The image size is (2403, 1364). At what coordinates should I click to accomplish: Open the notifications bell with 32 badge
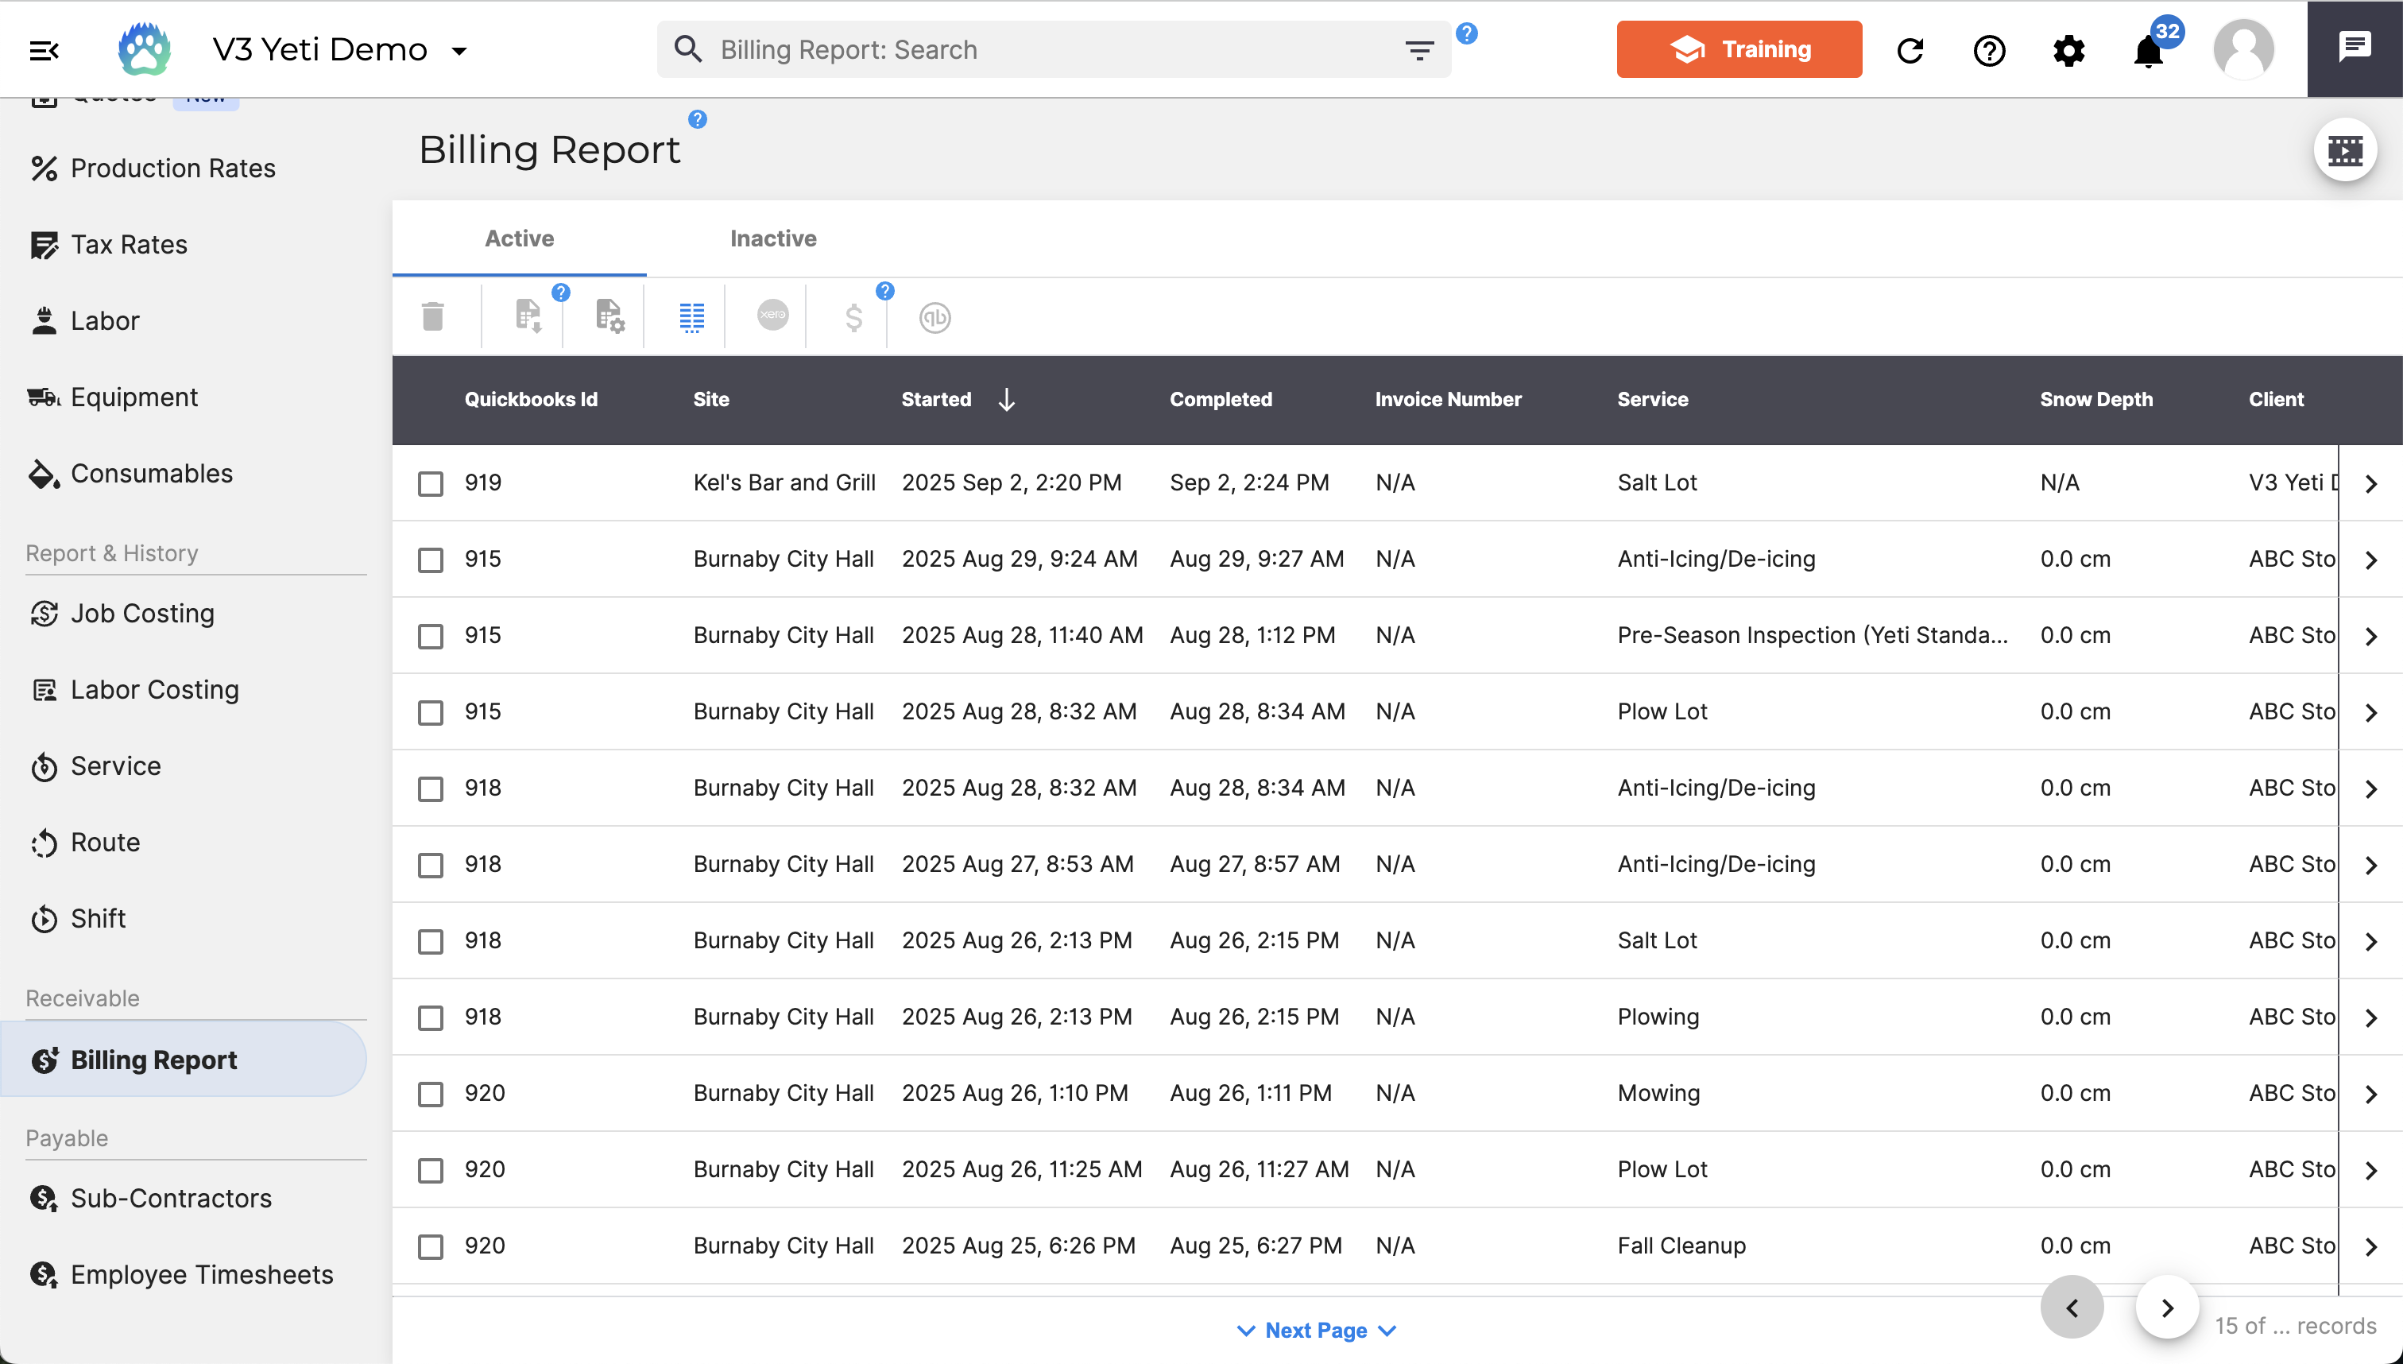2148,51
